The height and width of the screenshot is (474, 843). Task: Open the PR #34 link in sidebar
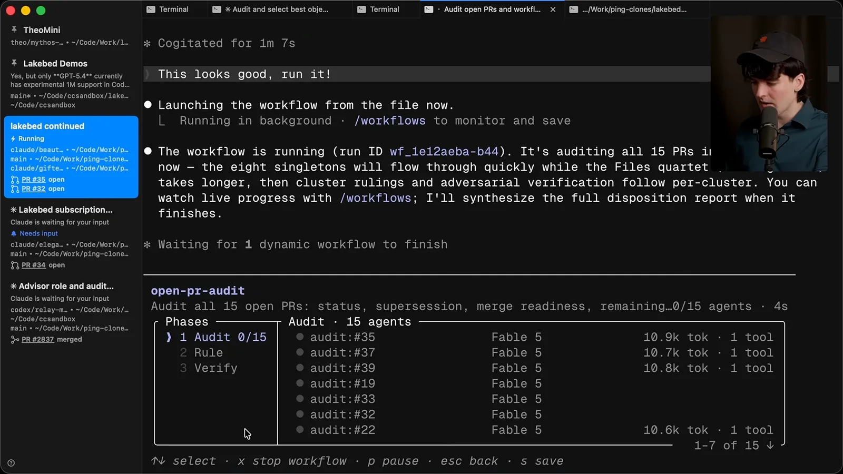click(x=33, y=265)
